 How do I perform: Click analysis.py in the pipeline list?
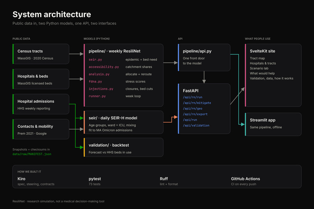[99, 74]
